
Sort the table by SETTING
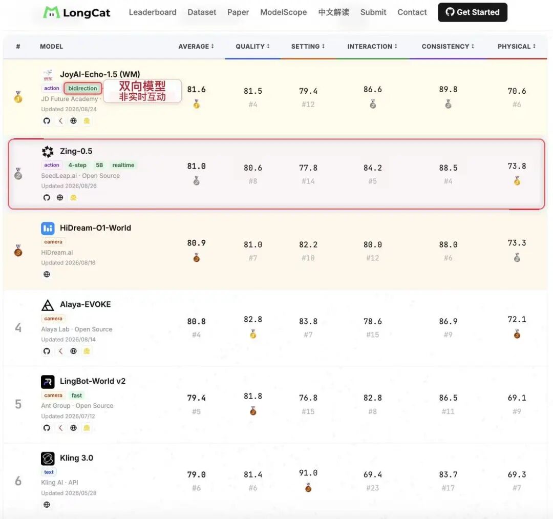point(308,47)
